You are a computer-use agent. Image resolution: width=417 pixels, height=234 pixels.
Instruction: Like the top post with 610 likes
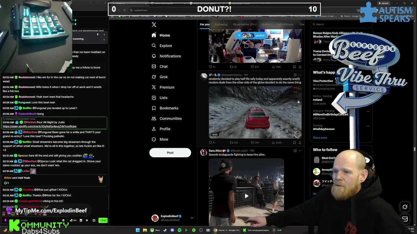(x=254, y=67)
